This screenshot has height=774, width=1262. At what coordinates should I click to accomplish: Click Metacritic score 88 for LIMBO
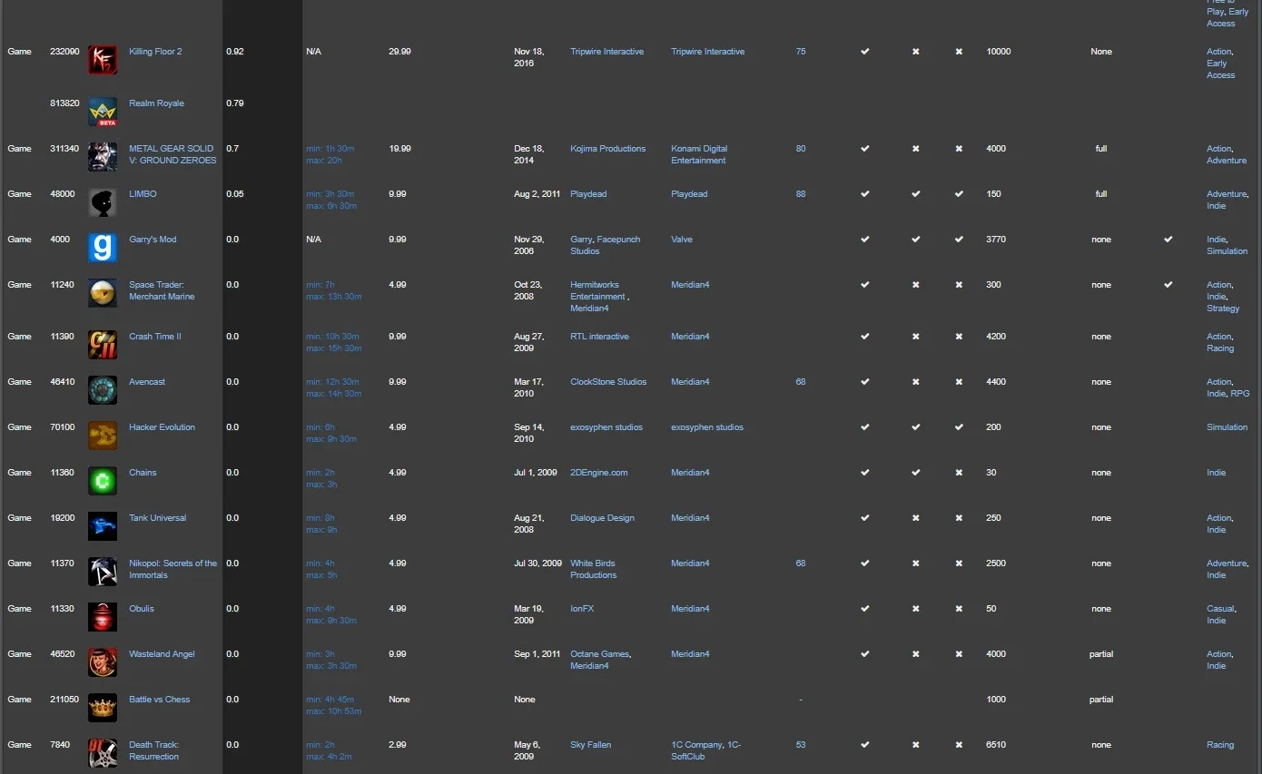click(800, 194)
